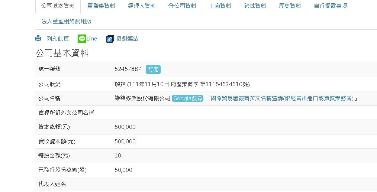This screenshot has width=377, height=192.
Task: Click the 解散 company status text
Action: point(120,84)
